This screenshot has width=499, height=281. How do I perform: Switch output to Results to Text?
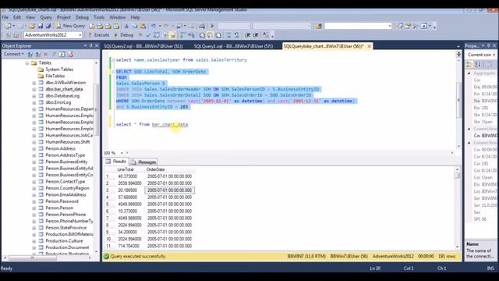point(202,34)
